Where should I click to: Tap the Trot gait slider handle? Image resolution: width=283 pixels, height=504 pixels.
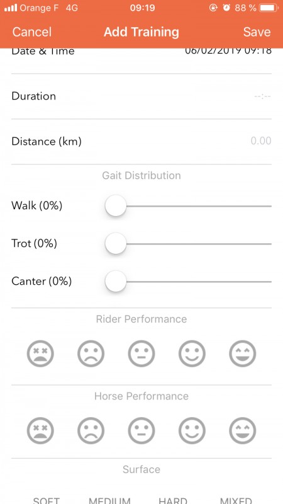pyautogui.click(x=116, y=244)
